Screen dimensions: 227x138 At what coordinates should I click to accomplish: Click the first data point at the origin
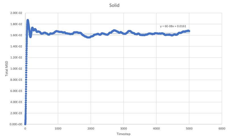(25, 124)
